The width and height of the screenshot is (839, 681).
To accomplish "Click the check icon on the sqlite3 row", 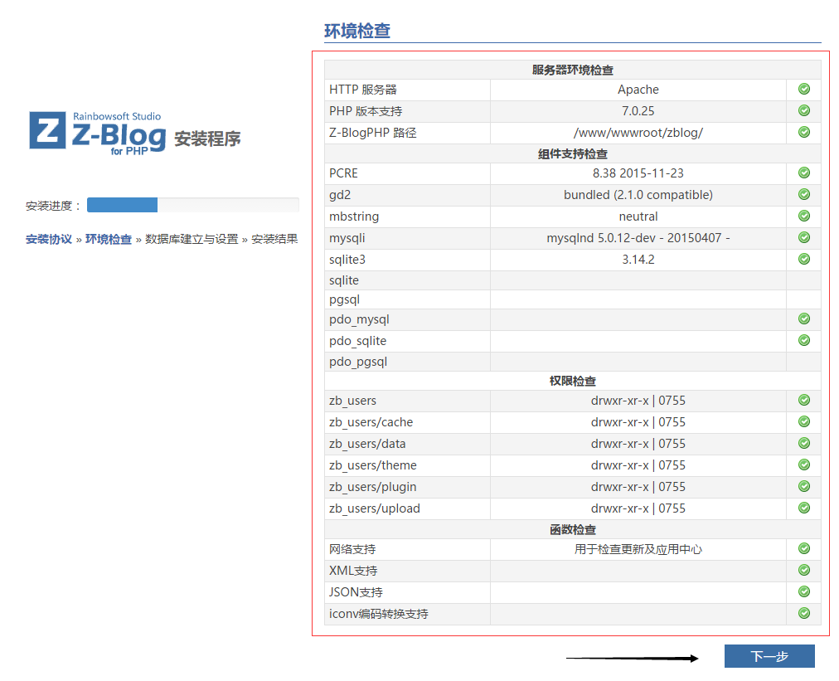I will 803,259.
